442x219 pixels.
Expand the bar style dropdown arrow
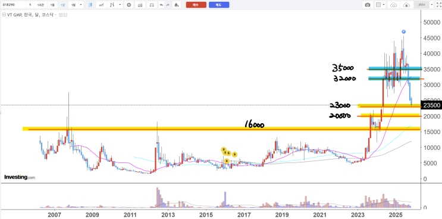coord(120,5)
